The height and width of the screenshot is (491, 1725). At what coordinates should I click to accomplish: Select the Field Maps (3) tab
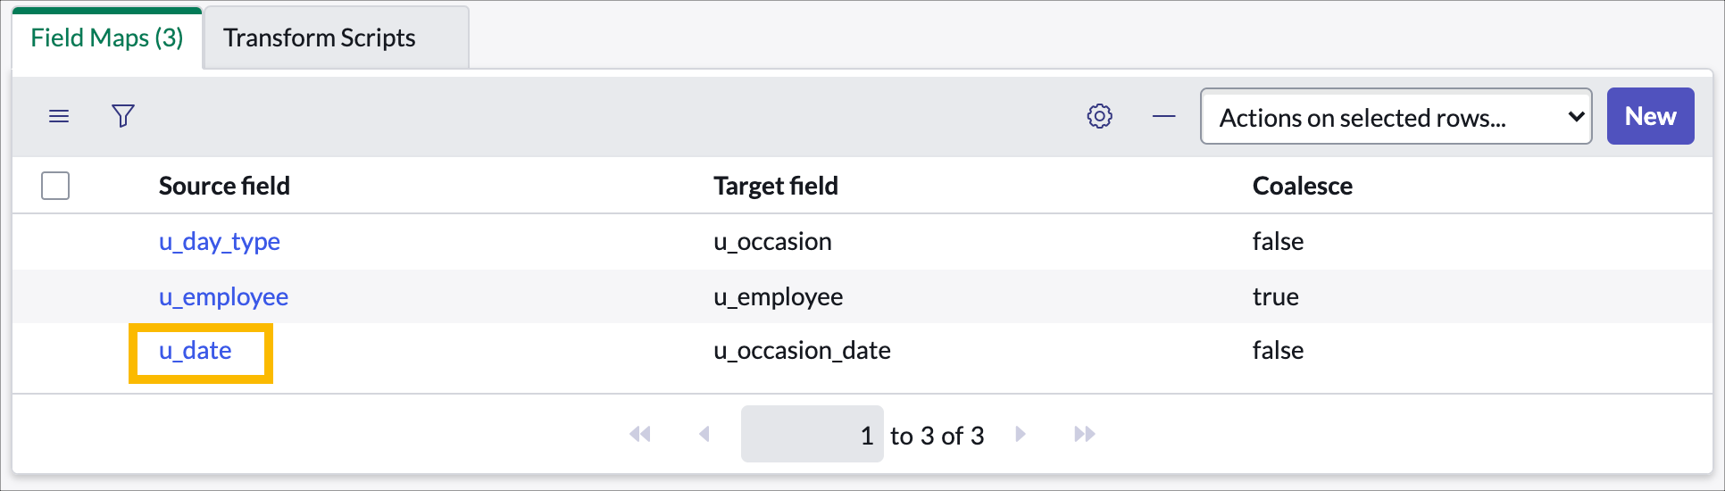[107, 37]
